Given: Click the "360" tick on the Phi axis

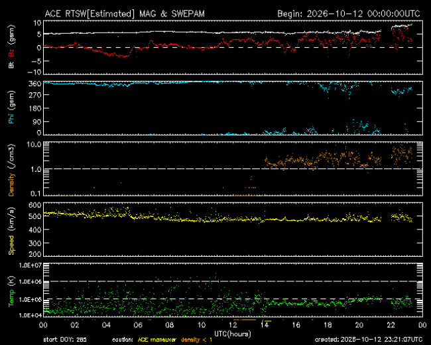Looking at the screenshot, I should [35, 84].
